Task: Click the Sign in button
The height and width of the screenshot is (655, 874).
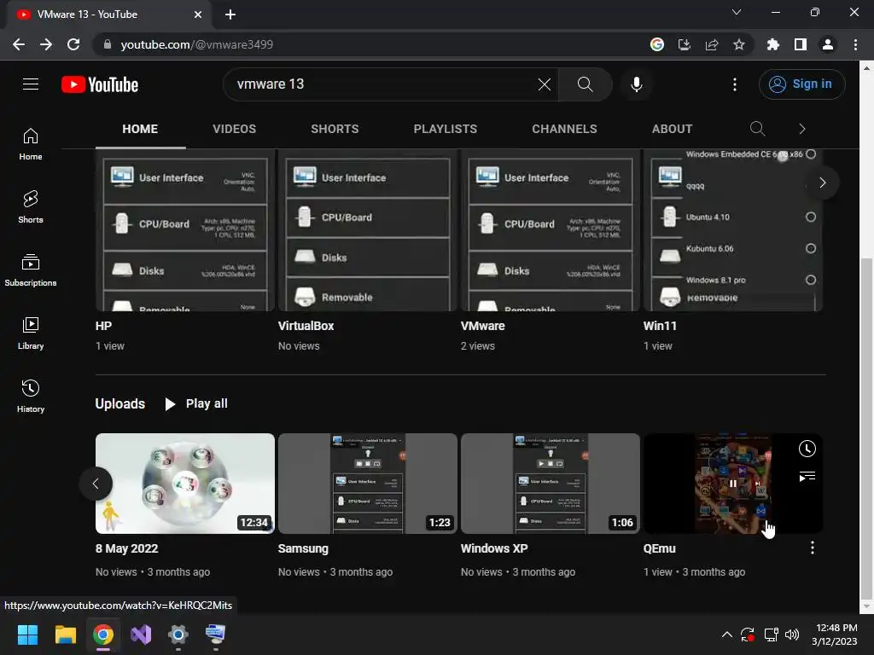Action: tap(801, 84)
